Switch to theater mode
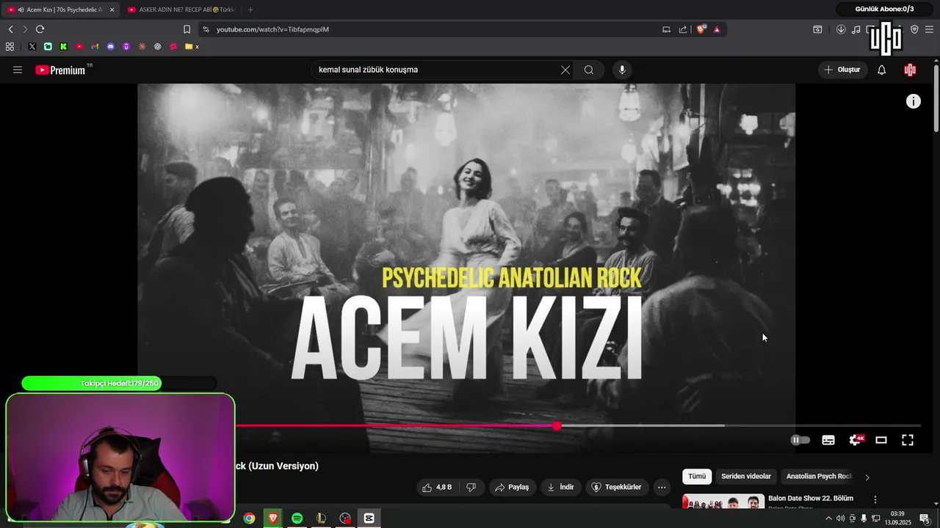The height and width of the screenshot is (528, 940). click(881, 440)
